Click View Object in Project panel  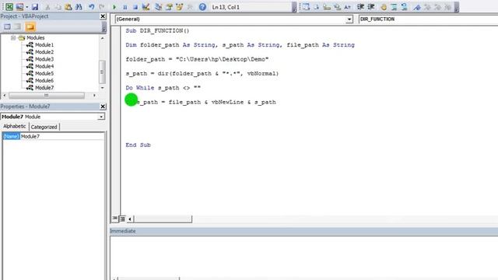pyautogui.click(x=18, y=27)
